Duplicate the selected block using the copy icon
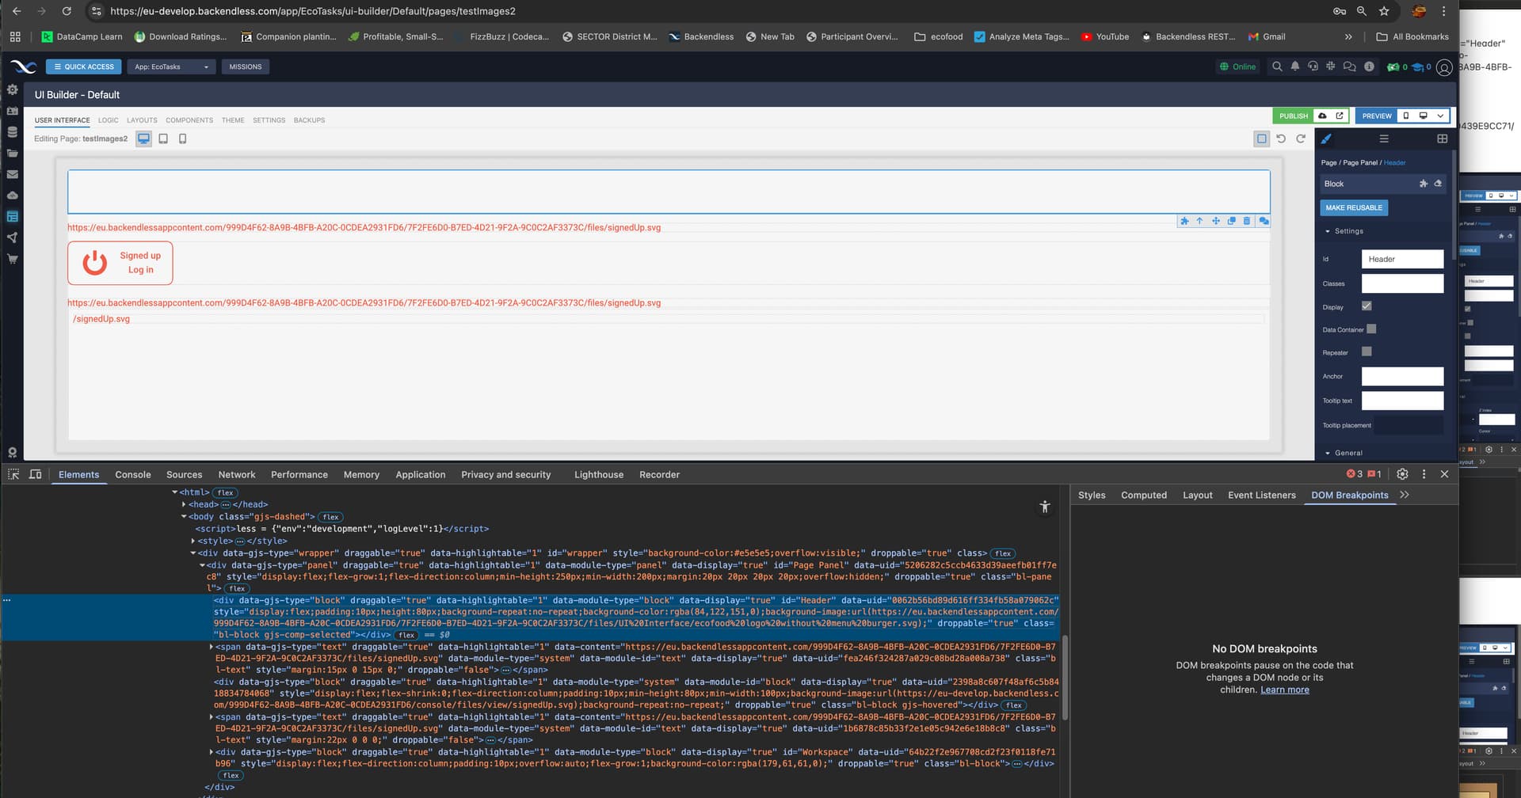 click(x=1231, y=221)
